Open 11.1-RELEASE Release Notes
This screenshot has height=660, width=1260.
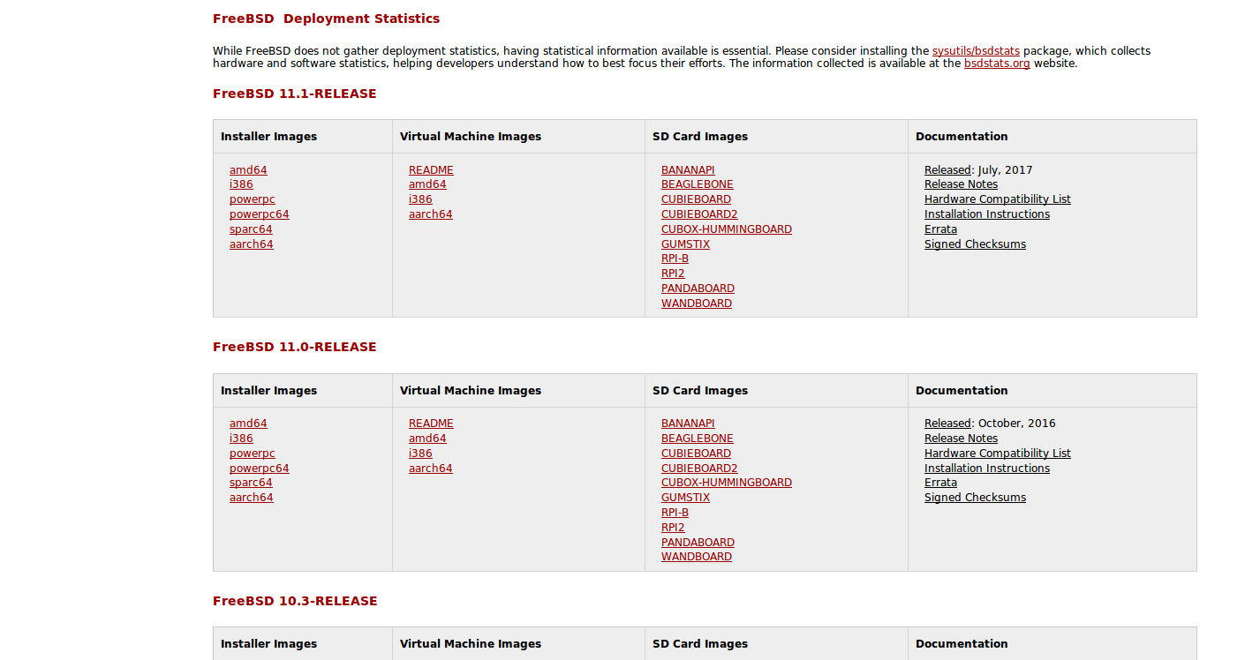pyautogui.click(x=961, y=184)
